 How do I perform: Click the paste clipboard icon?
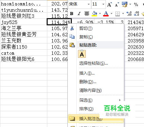(x=72, y=45)
